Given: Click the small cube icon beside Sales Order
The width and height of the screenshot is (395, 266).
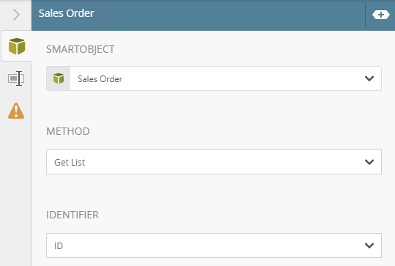Looking at the screenshot, I should 59,78.
